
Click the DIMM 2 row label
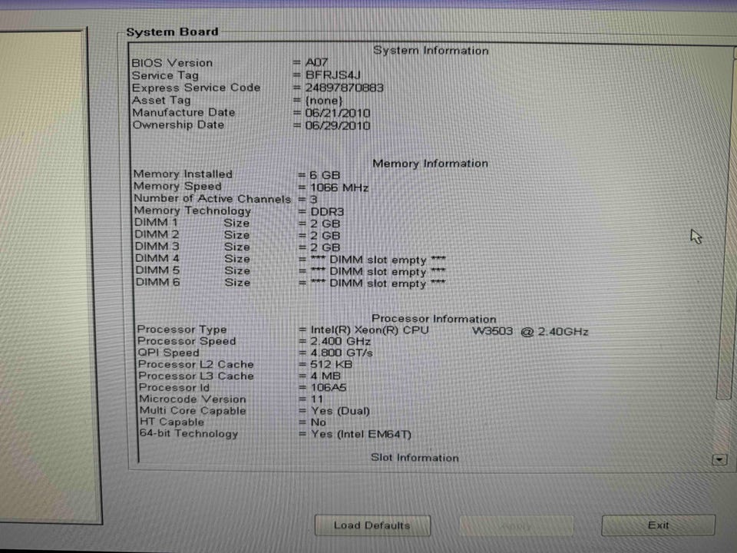pyautogui.click(x=157, y=234)
